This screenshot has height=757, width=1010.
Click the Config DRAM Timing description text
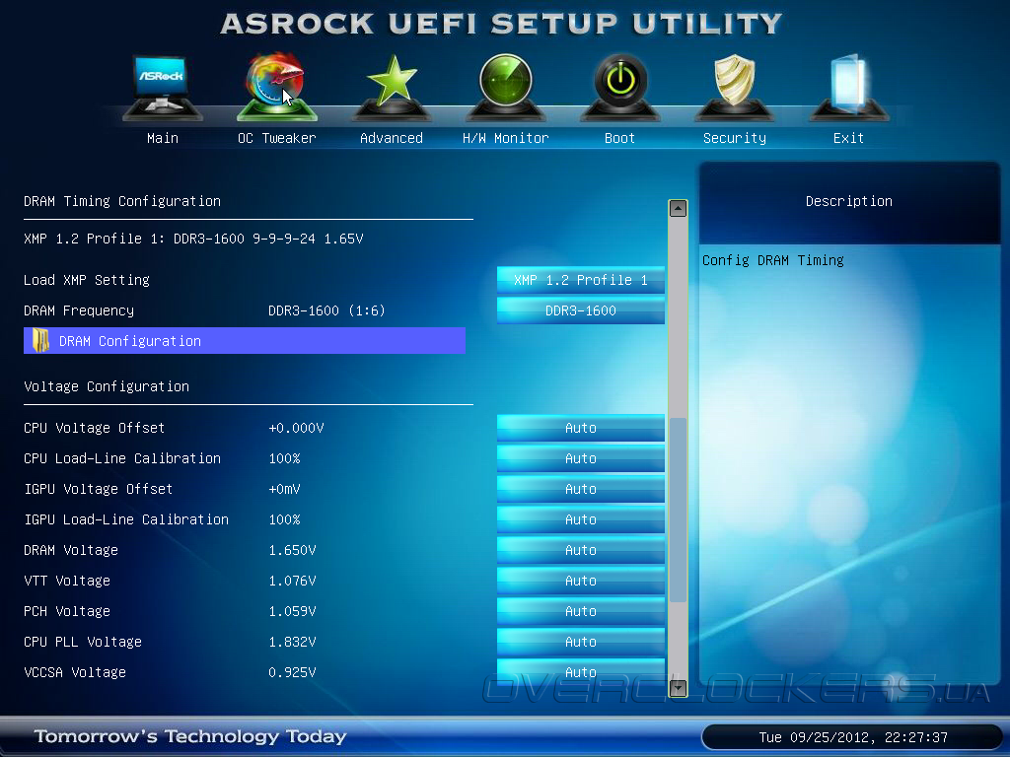point(773,260)
